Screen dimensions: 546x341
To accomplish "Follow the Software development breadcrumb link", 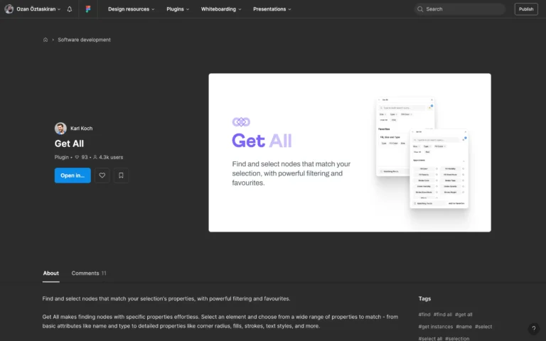I will tap(84, 40).
